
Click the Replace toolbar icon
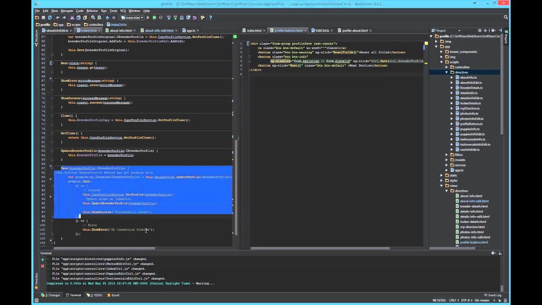99,17
